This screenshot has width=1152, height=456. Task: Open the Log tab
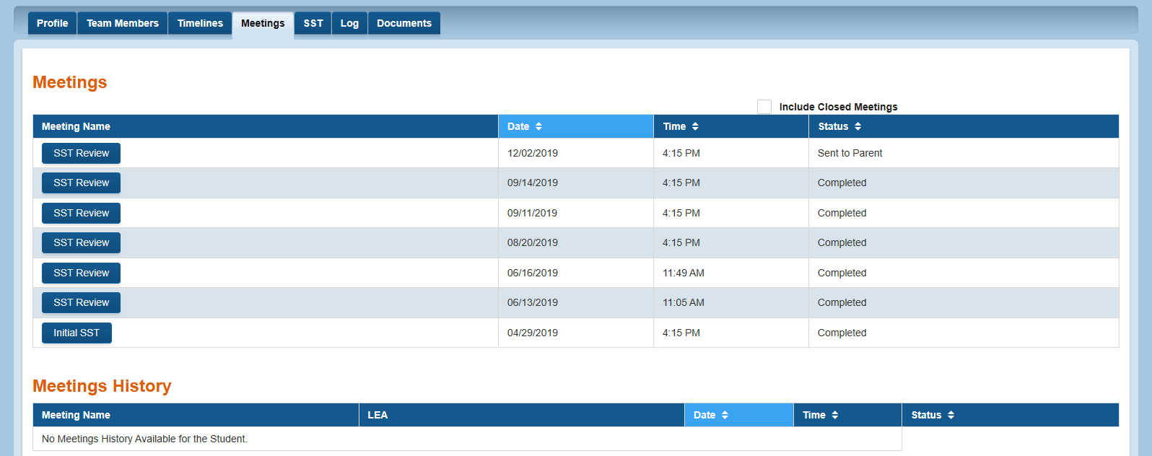click(349, 23)
